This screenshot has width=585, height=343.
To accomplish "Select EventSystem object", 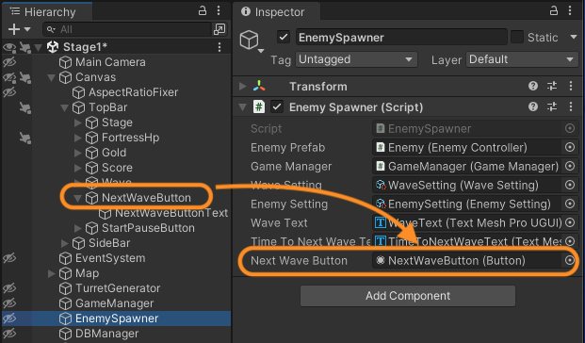I will [x=110, y=258].
